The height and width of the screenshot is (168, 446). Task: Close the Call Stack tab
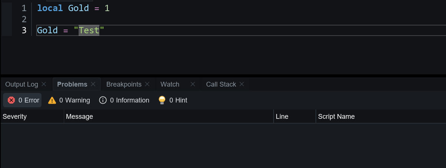[x=242, y=84]
